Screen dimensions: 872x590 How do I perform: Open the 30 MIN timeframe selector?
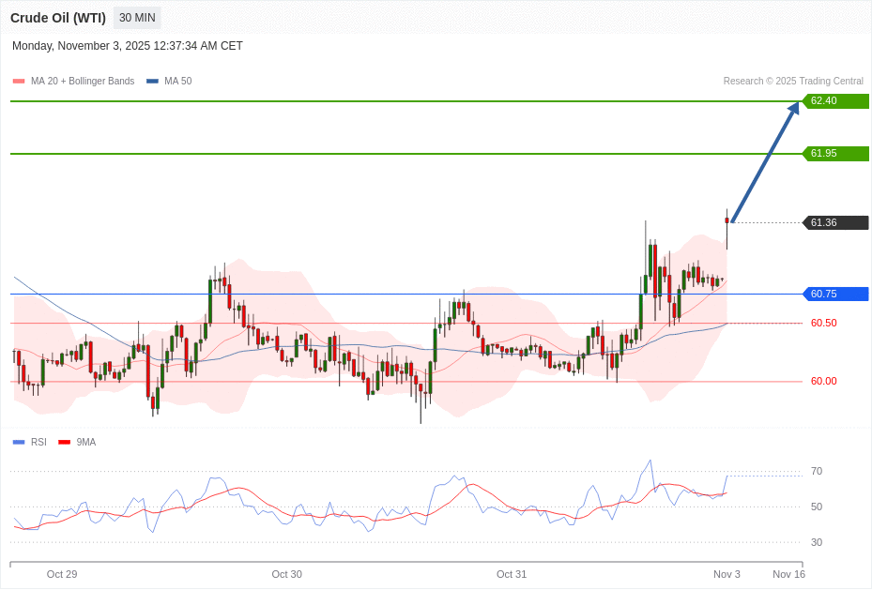(136, 17)
